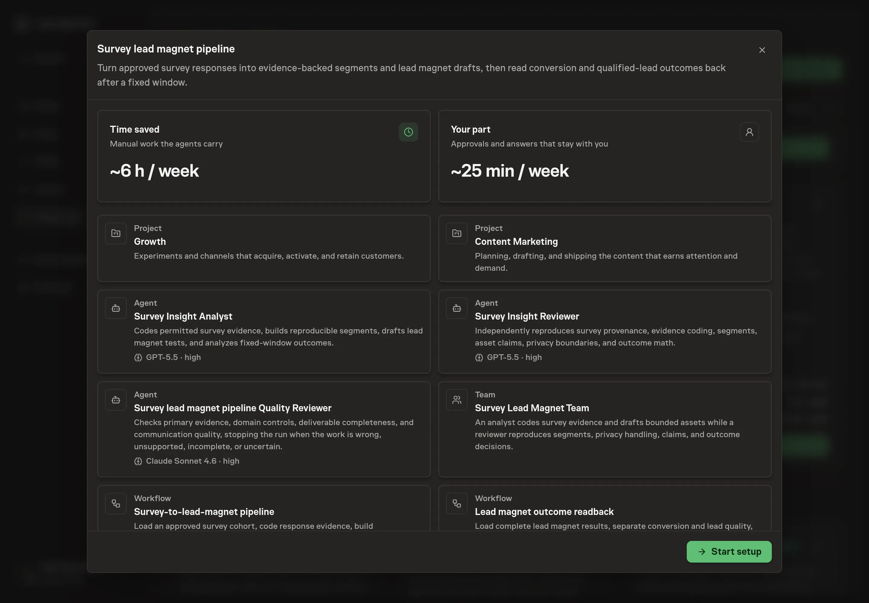Click the robot icon beside Survey Insight Reviewer
This screenshot has height=603, width=869.
(x=457, y=308)
